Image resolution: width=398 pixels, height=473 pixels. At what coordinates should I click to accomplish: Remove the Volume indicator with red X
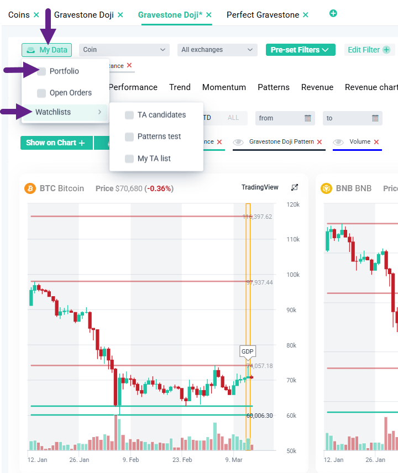pos(376,142)
